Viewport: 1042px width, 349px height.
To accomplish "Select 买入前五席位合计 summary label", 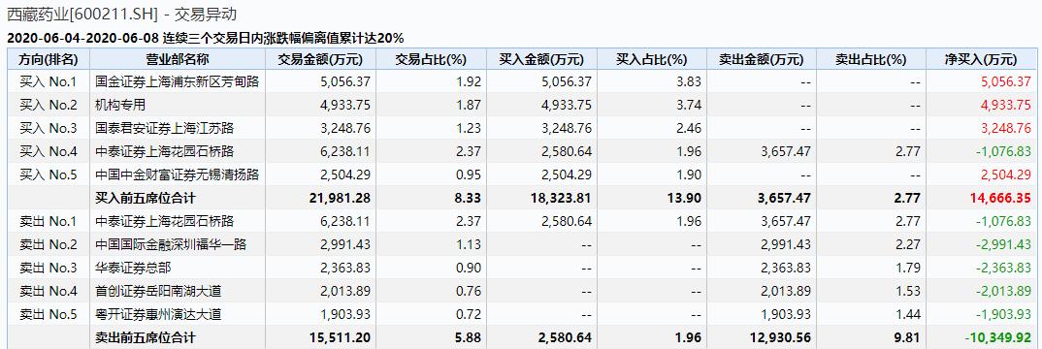I will pyautogui.click(x=146, y=199).
